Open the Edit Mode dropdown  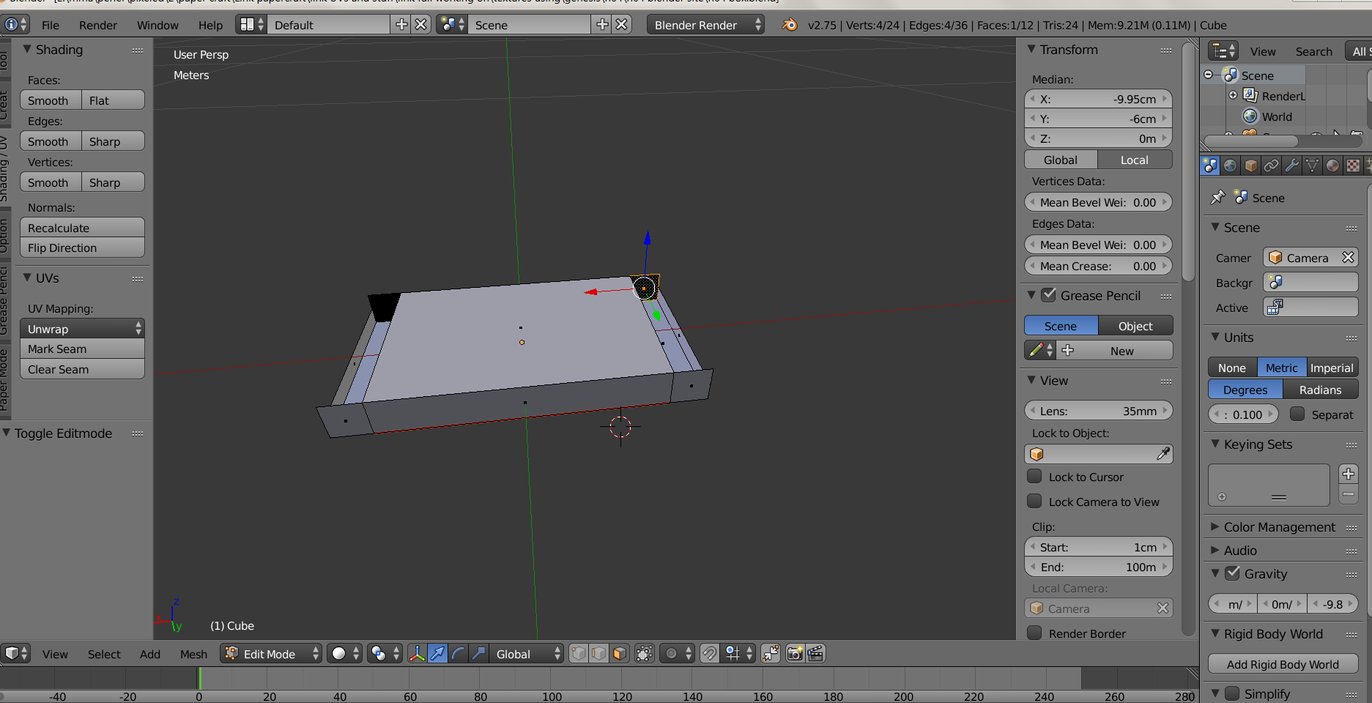[272, 653]
